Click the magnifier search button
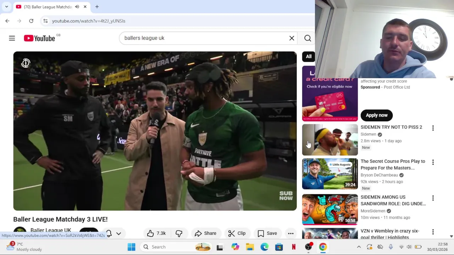Viewport: 454px width, 255px height. tap(308, 38)
